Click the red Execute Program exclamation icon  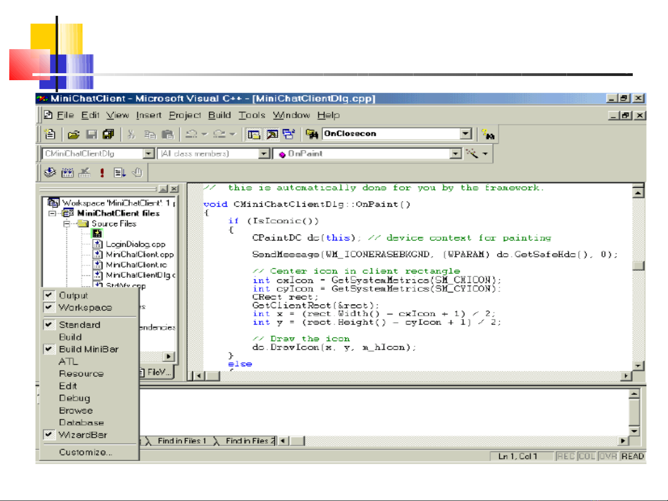pos(102,173)
